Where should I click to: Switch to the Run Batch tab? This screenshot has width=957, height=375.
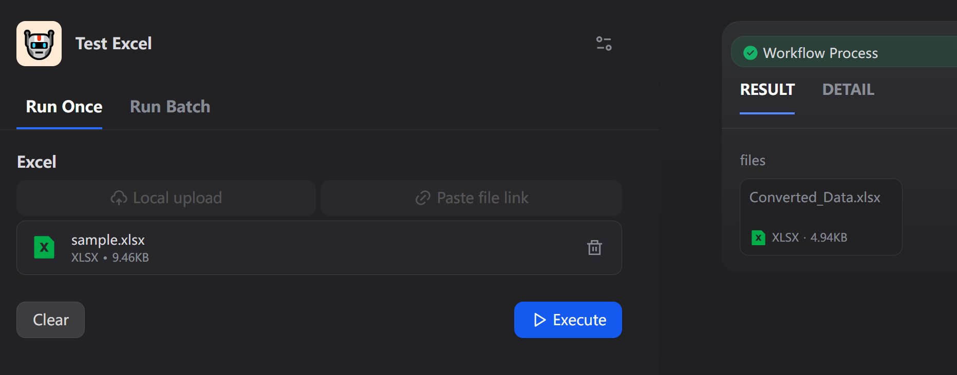click(170, 107)
